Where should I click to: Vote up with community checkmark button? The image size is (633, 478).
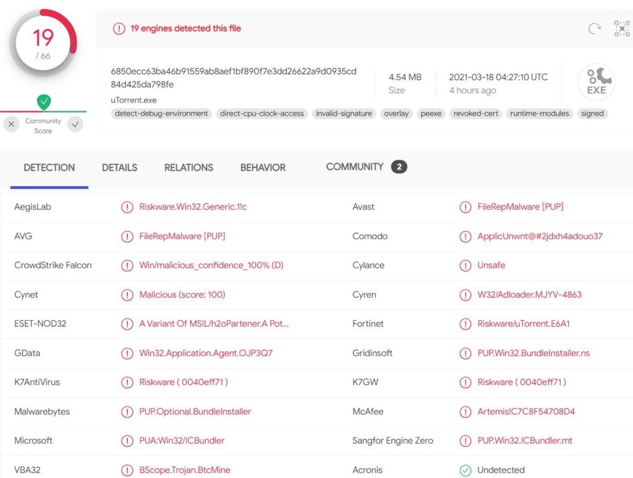pos(75,124)
